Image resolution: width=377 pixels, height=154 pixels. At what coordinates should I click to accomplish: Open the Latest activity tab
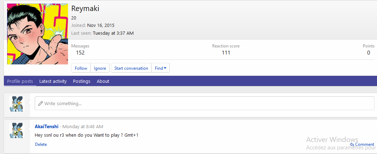[53, 81]
